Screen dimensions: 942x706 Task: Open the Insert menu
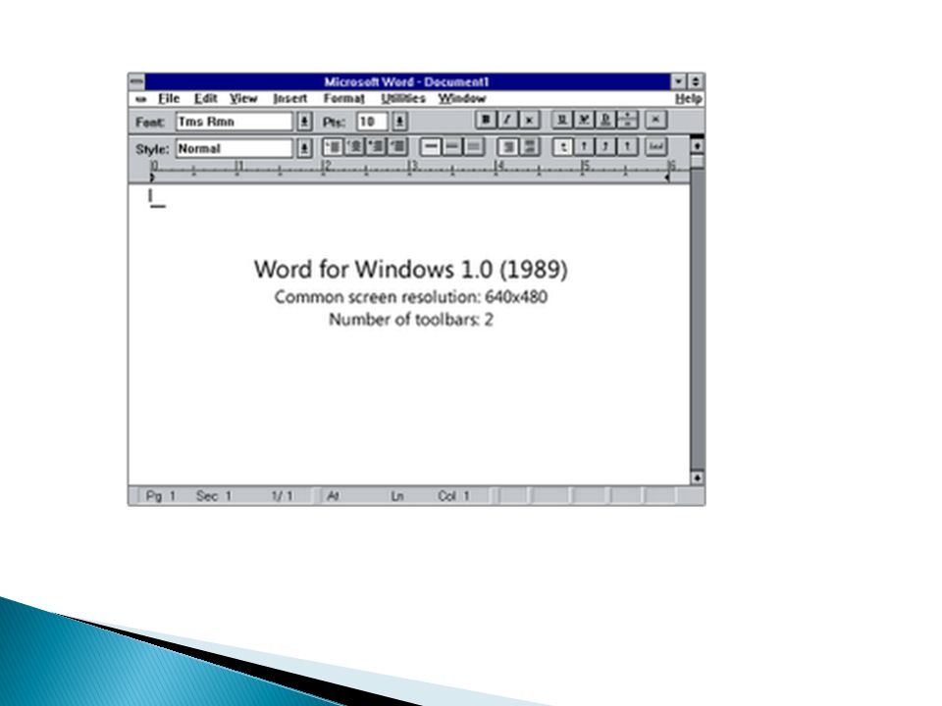click(x=290, y=98)
